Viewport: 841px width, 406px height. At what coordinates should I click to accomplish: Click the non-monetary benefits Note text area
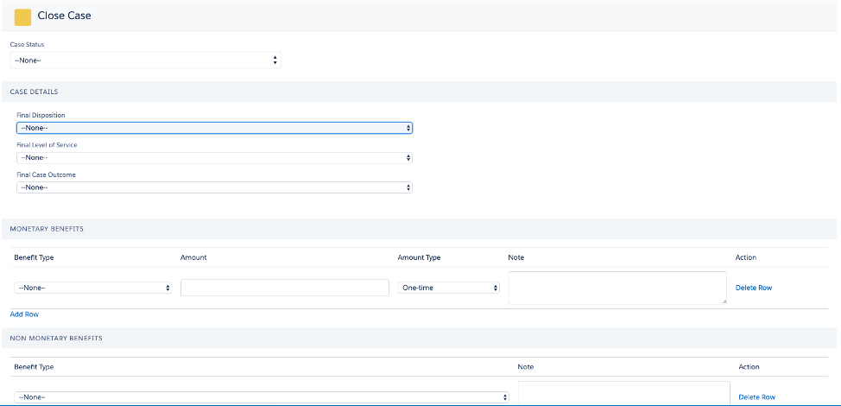[x=623, y=393]
